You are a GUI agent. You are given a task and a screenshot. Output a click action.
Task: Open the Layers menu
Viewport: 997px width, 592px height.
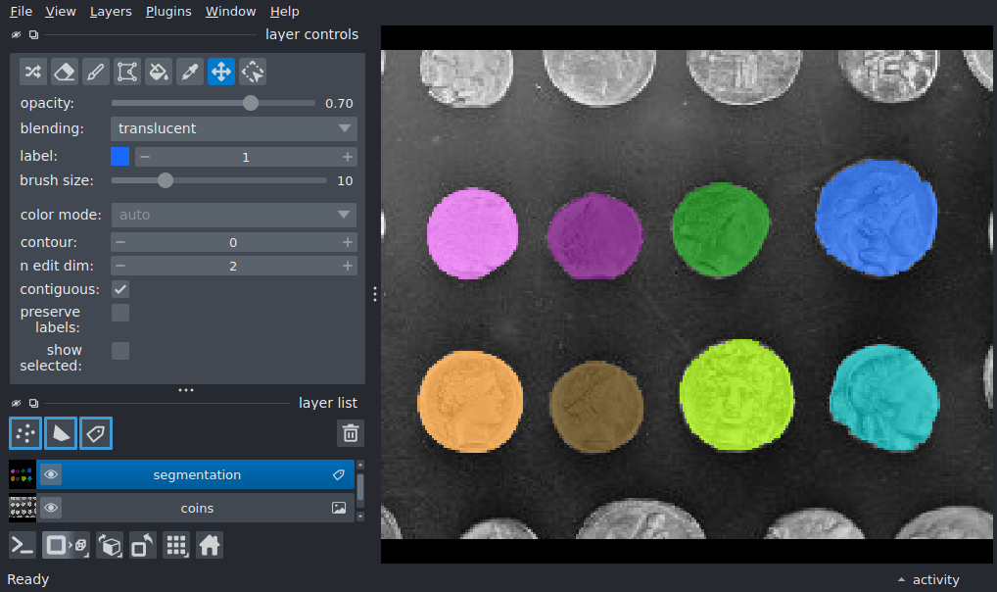(111, 12)
